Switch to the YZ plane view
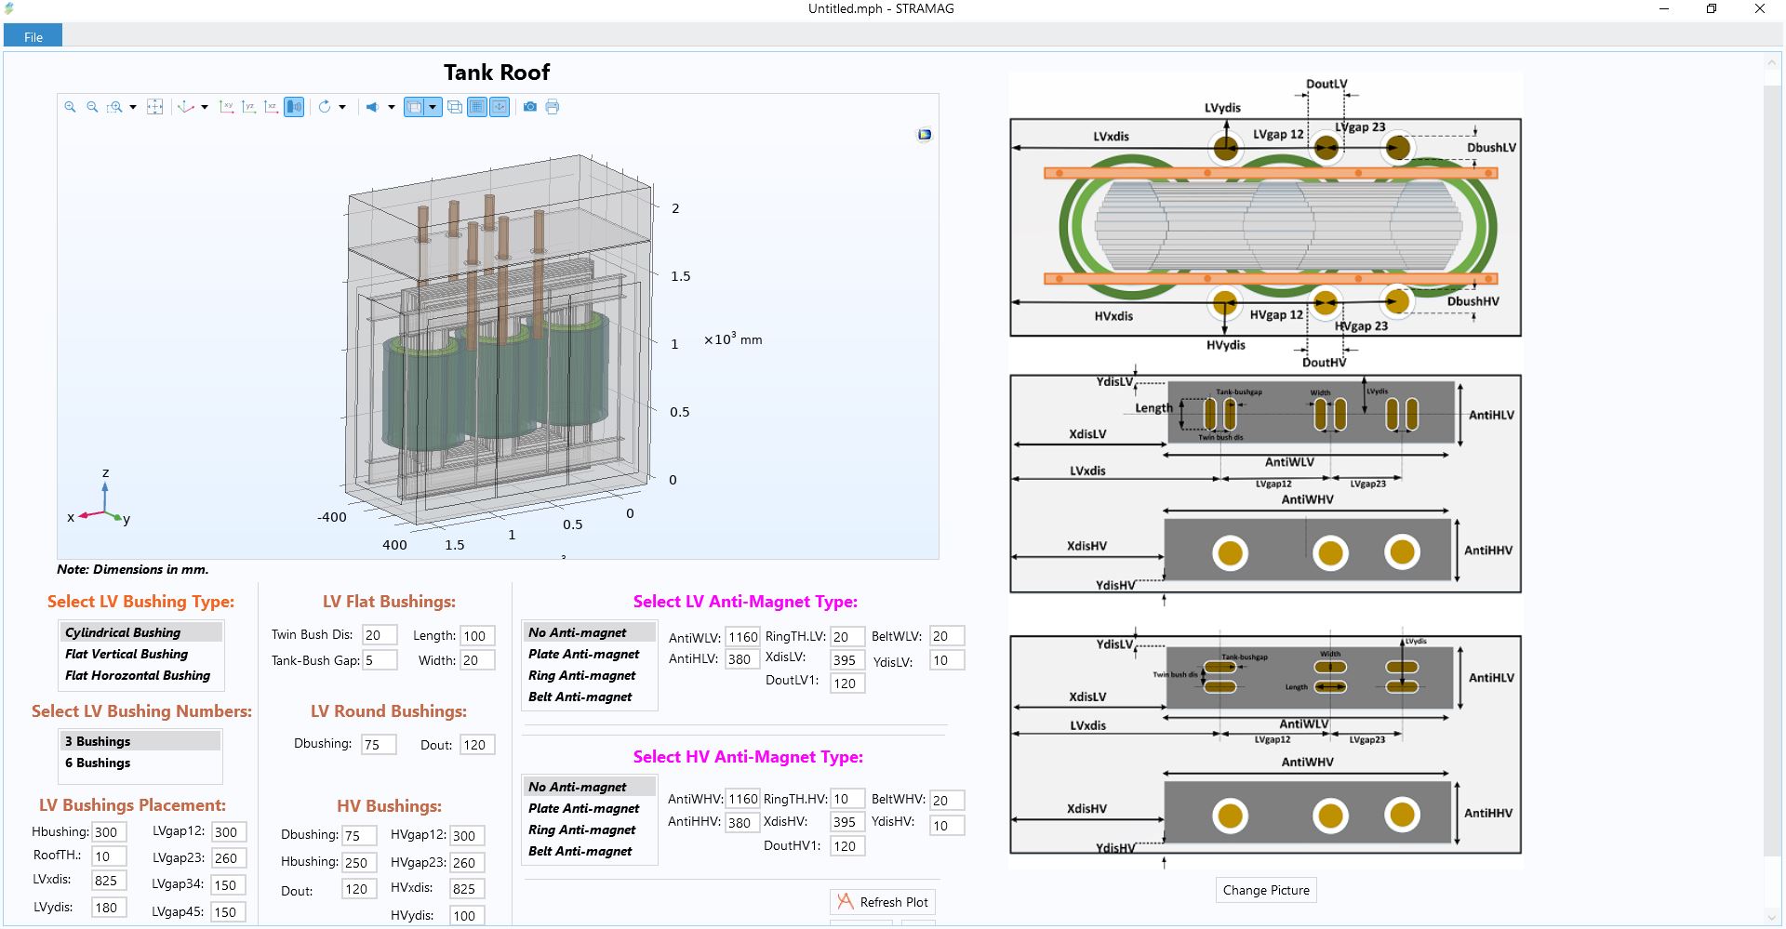This screenshot has height=929, width=1786. point(248,107)
